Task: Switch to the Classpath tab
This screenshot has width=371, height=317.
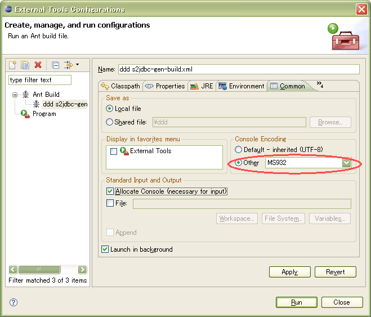Action: pyautogui.click(x=120, y=86)
